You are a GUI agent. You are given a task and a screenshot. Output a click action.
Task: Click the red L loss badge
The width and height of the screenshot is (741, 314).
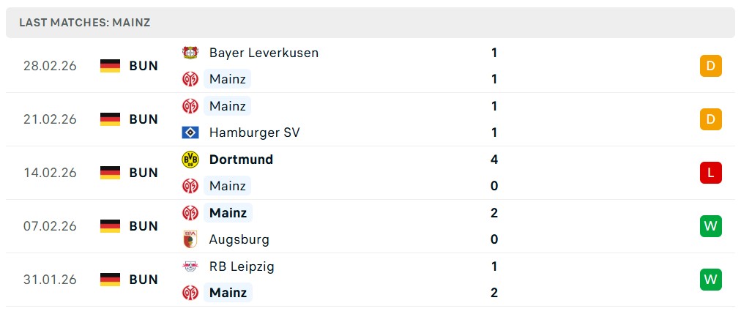tap(710, 173)
